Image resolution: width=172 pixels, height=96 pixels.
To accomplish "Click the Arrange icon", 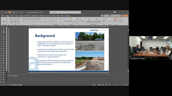I will (x=70, y=19).
